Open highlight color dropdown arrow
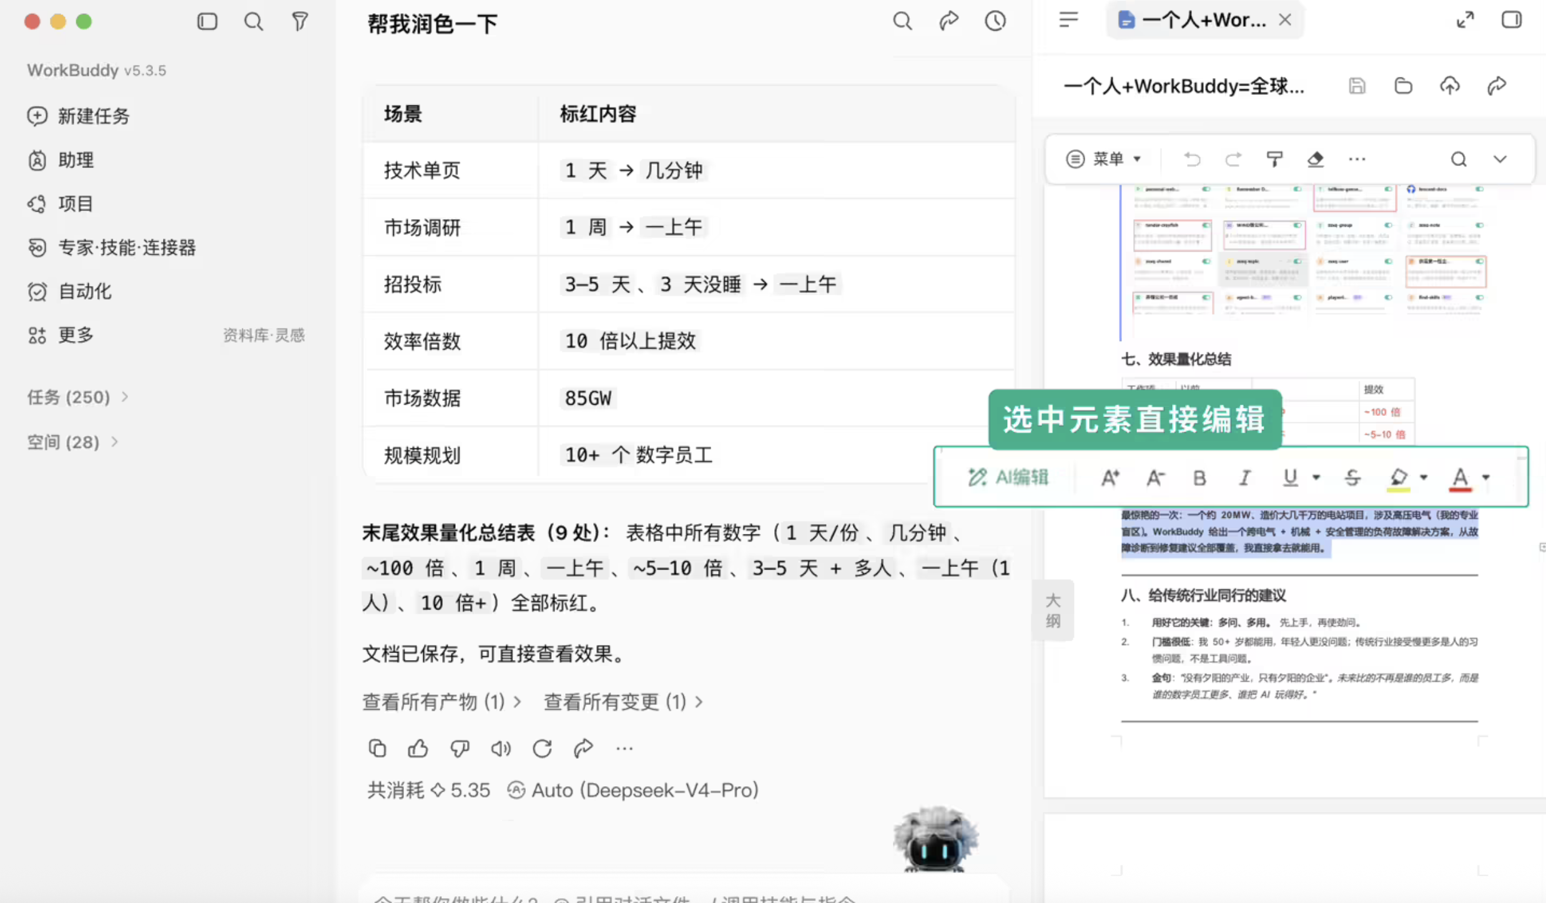Viewport: 1546px width, 903px height. [1424, 478]
